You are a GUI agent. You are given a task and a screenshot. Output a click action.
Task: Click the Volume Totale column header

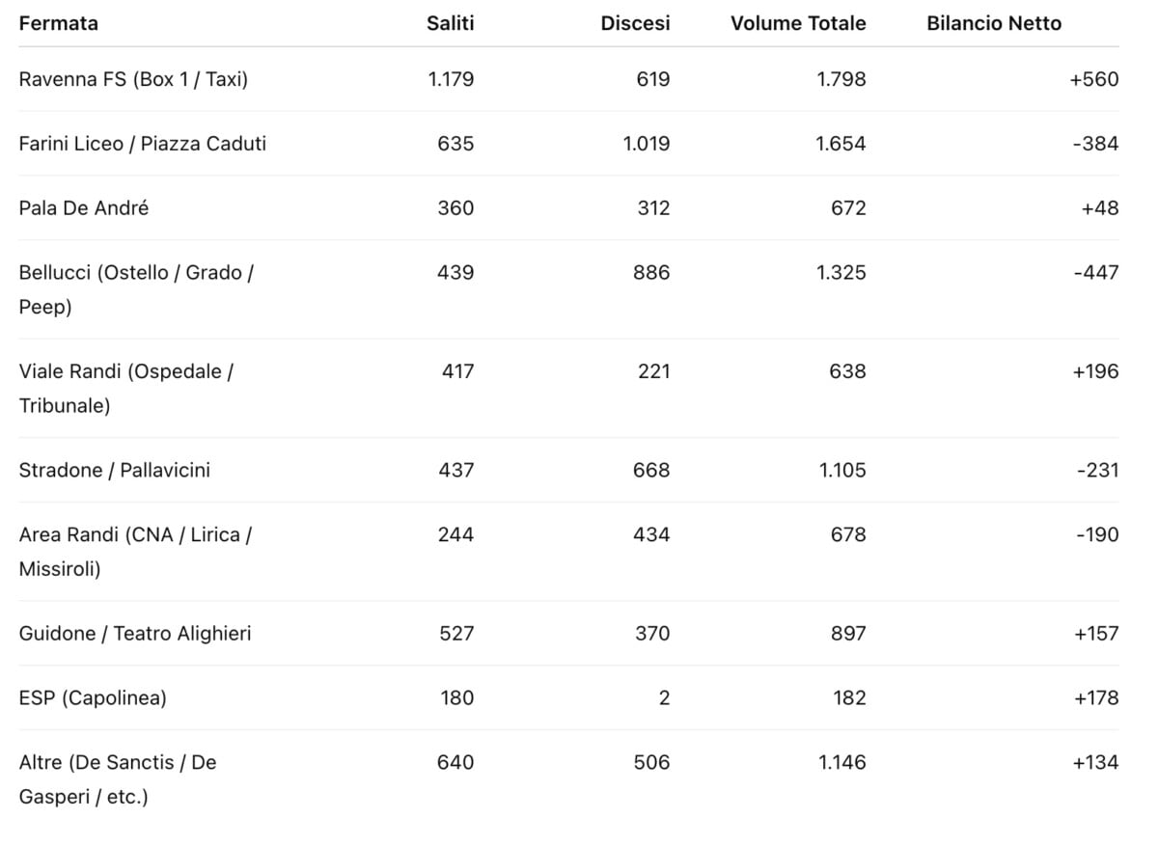pyautogui.click(x=798, y=23)
